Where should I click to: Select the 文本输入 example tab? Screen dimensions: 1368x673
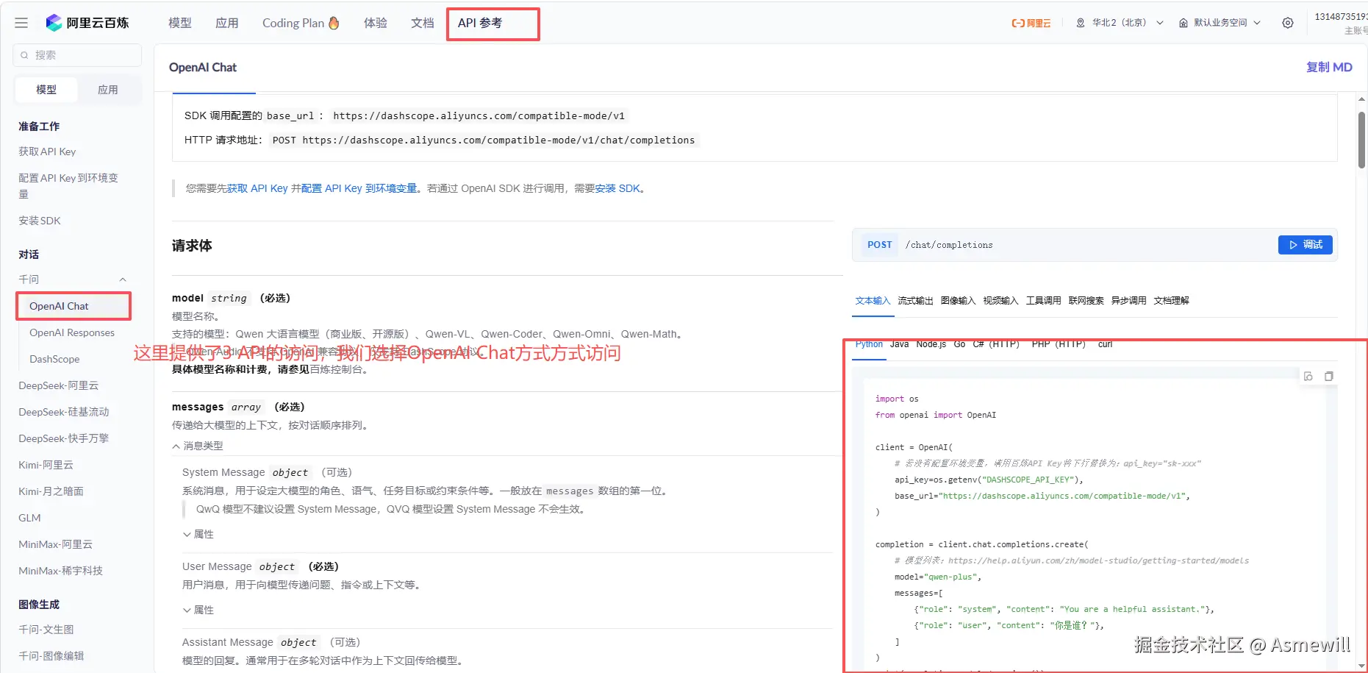pos(873,301)
